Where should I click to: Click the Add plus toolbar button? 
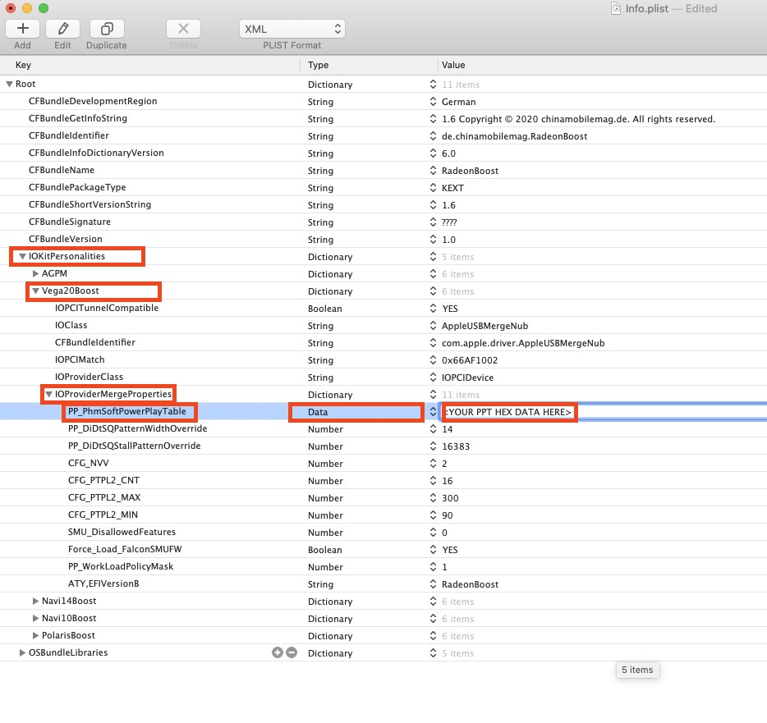[22, 29]
